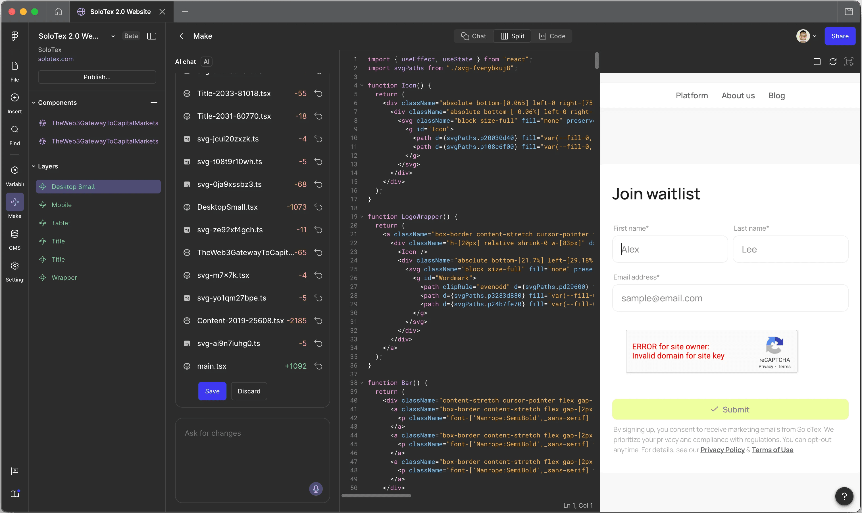Viewport: 862px width, 513px height.
Task: Add a new component with plus icon
Action: [x=154, y=103]
